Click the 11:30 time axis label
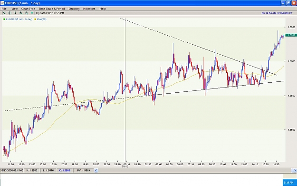The image size is (297, 186). [x=10, y=164]
